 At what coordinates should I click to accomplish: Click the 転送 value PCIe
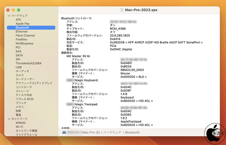coord(113,46)
